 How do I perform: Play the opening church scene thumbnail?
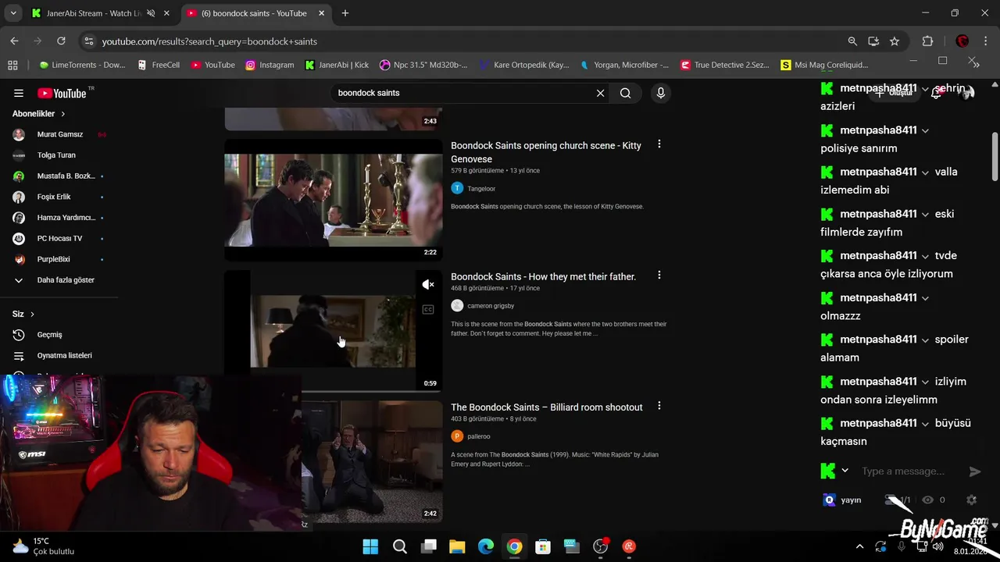333,200
